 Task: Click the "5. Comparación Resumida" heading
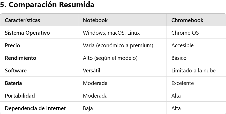(47, 5)
